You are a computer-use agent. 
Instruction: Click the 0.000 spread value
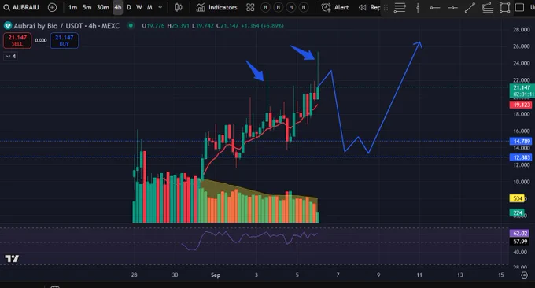[x=41, y=40]
